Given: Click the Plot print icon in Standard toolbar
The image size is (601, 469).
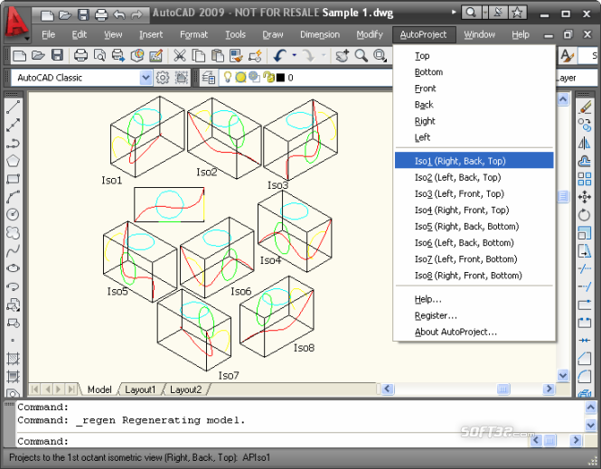Looking at the screenshot, I should coord(80,55).
